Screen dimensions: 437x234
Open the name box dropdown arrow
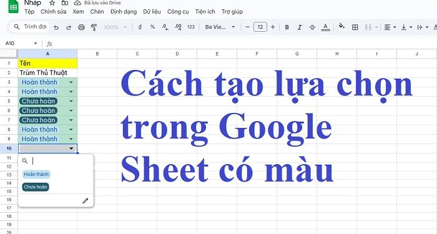pos(36,43)
